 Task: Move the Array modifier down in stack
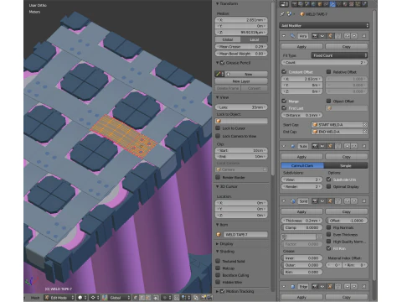pos(354,36)
